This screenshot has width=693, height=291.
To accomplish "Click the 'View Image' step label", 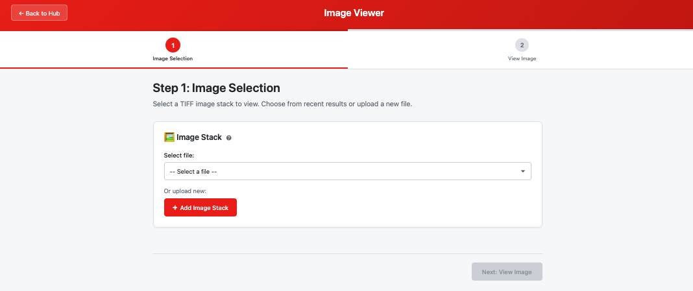I will (522, 59).
